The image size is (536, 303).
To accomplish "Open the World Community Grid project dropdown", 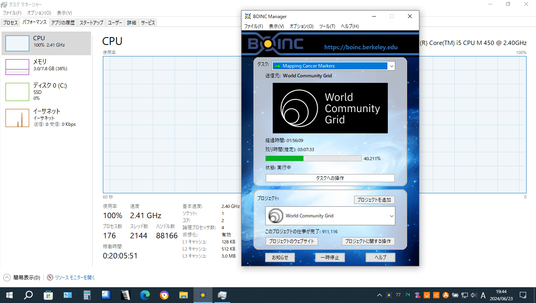I will point(330,216).
